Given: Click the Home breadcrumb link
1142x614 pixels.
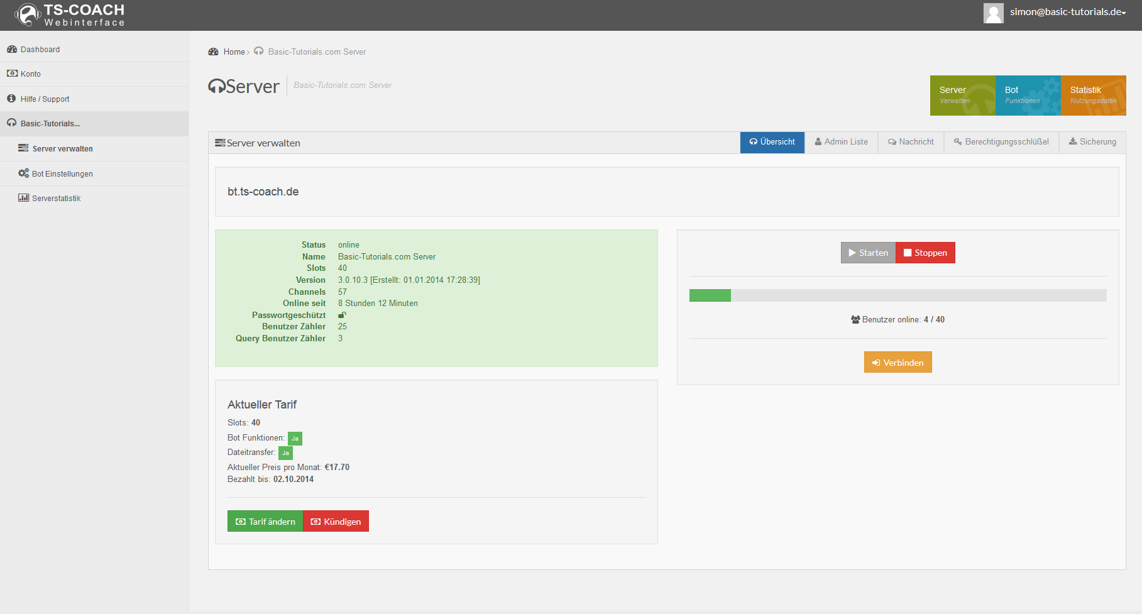Looking at the screenshot, I should 234,52.
